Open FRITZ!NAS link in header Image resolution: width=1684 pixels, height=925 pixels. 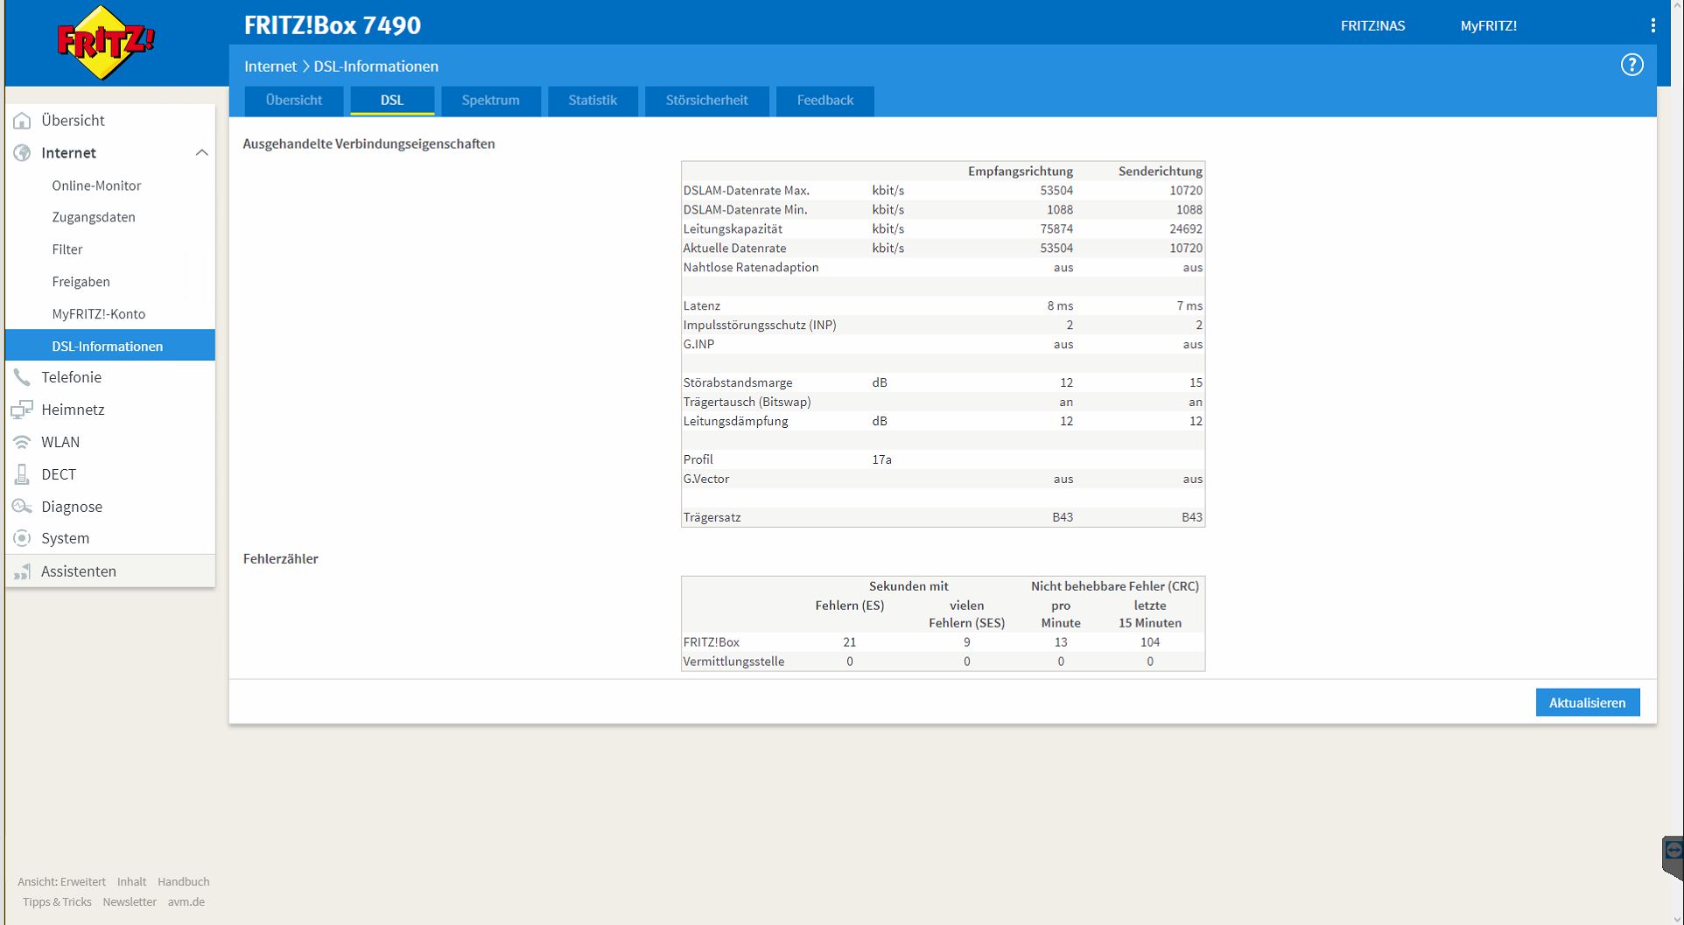click(1372, 26)
